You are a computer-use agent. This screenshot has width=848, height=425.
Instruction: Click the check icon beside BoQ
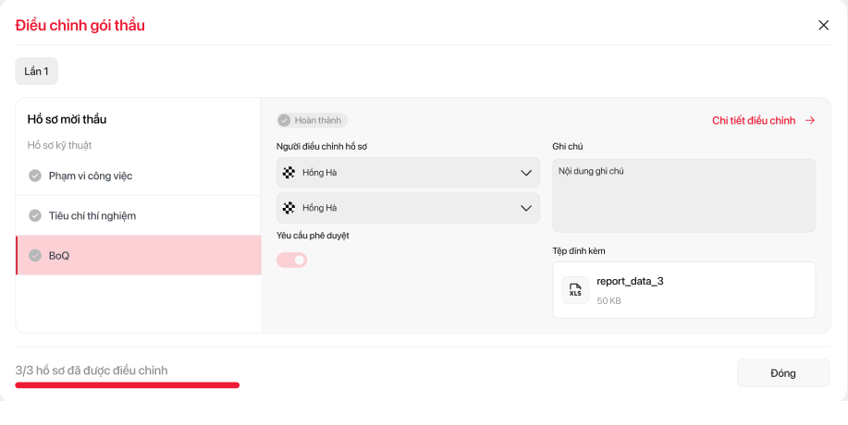click(x=35, y=255)
